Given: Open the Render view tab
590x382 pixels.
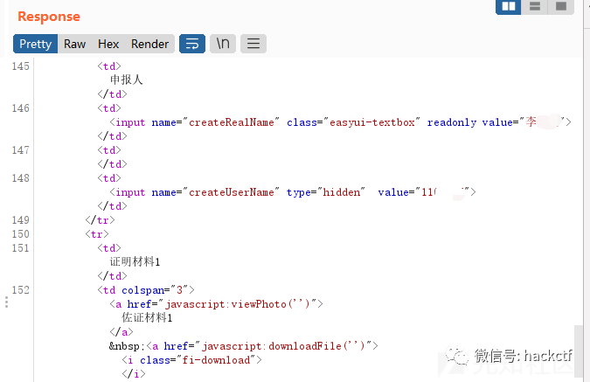Looking at the screenshot, I should coord(149,44).
